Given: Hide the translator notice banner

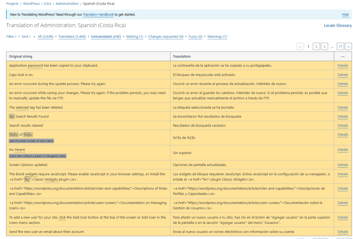Looking at the screenshot, I should coord(345,14).
